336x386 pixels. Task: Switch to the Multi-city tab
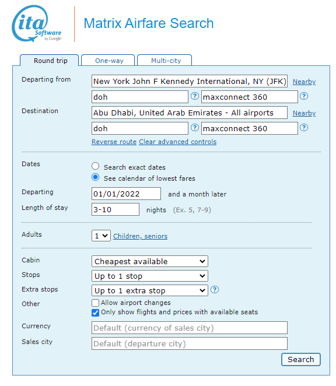[164, 60]
